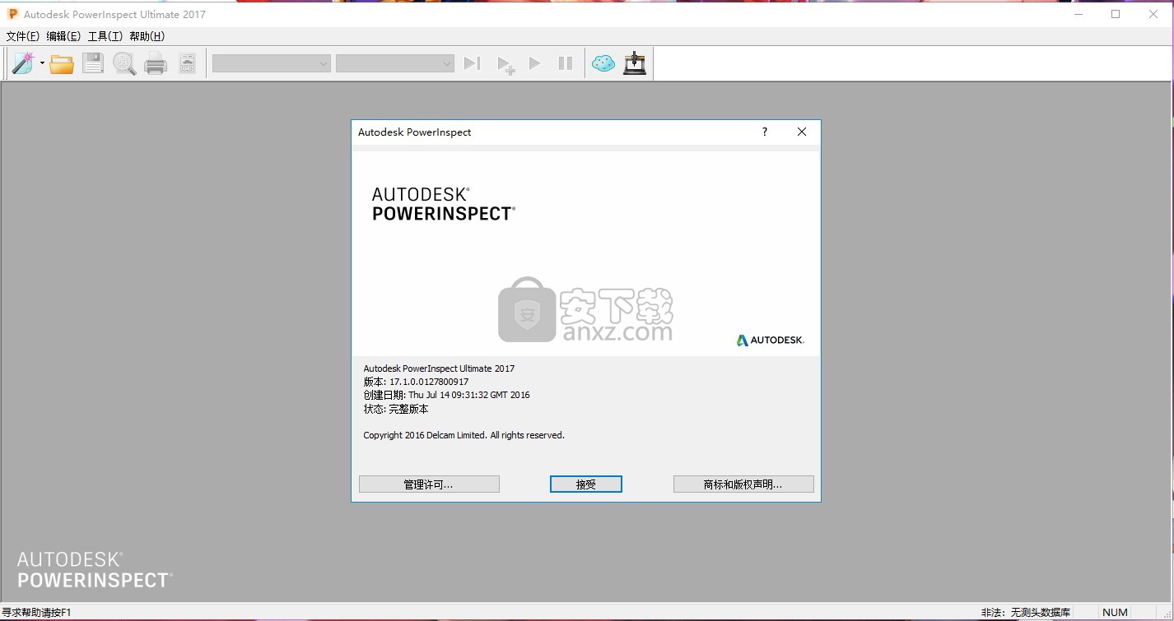
Task: Click the play with plus icon
Action: pos(505,64)
